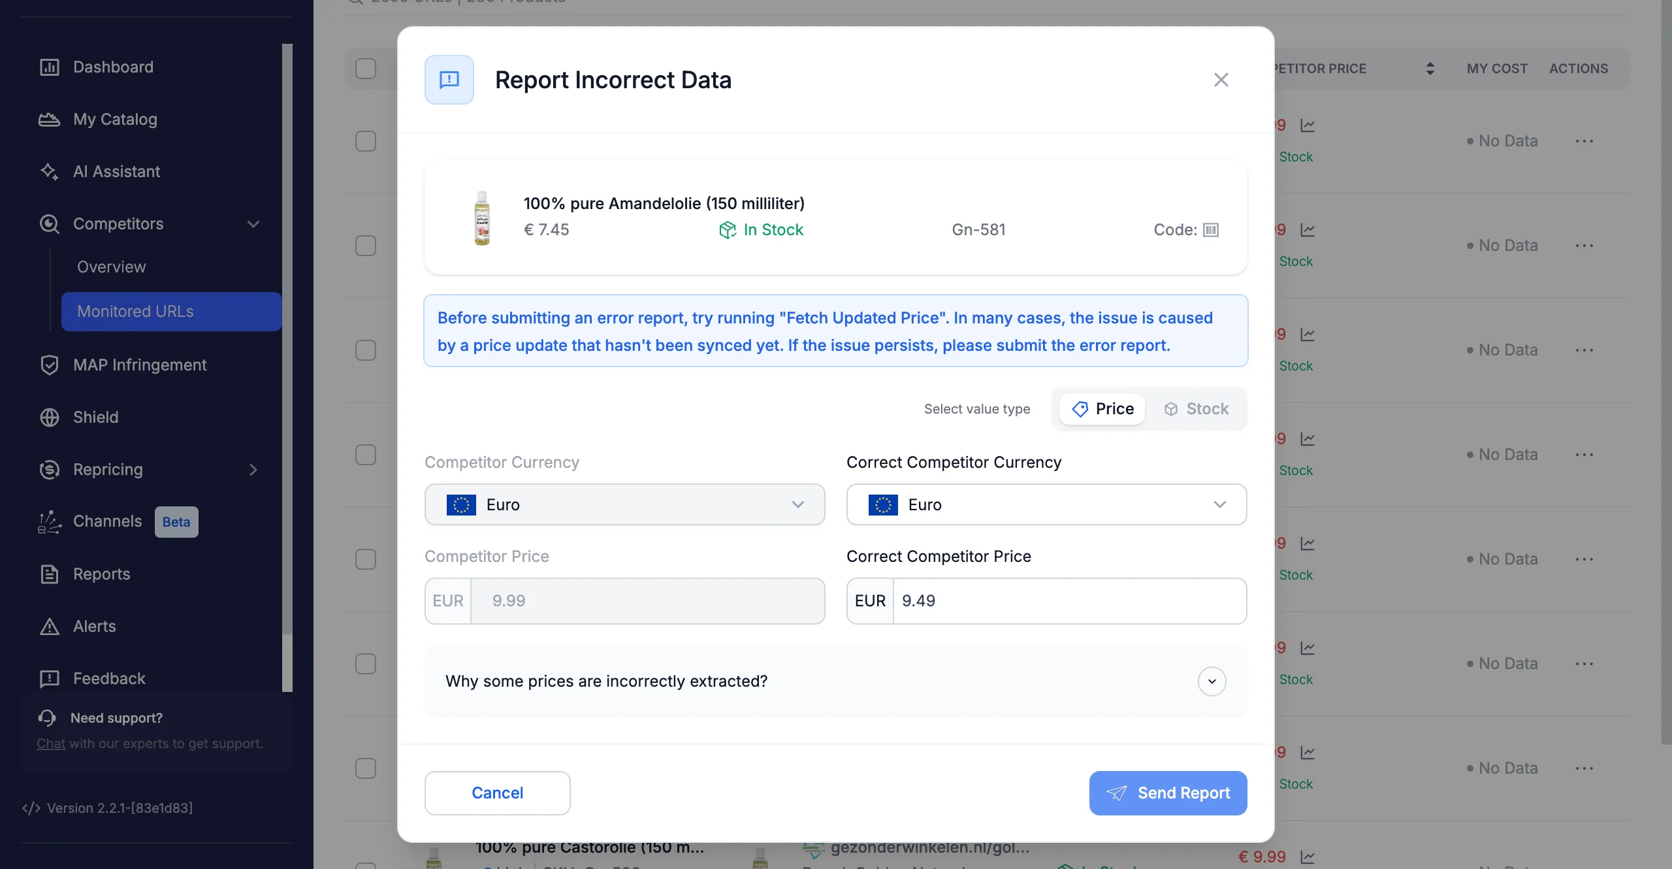Tick the second row checkbox

366,246
